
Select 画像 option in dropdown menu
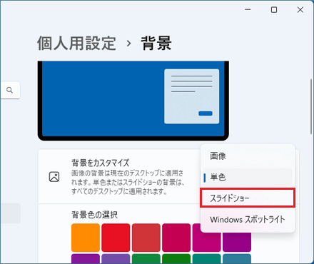(x=248, y=156)
